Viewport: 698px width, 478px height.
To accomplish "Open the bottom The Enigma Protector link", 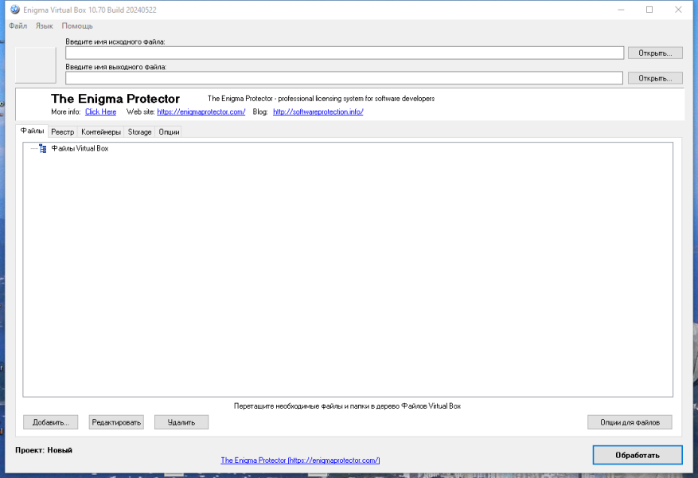I will click(301, 460).
